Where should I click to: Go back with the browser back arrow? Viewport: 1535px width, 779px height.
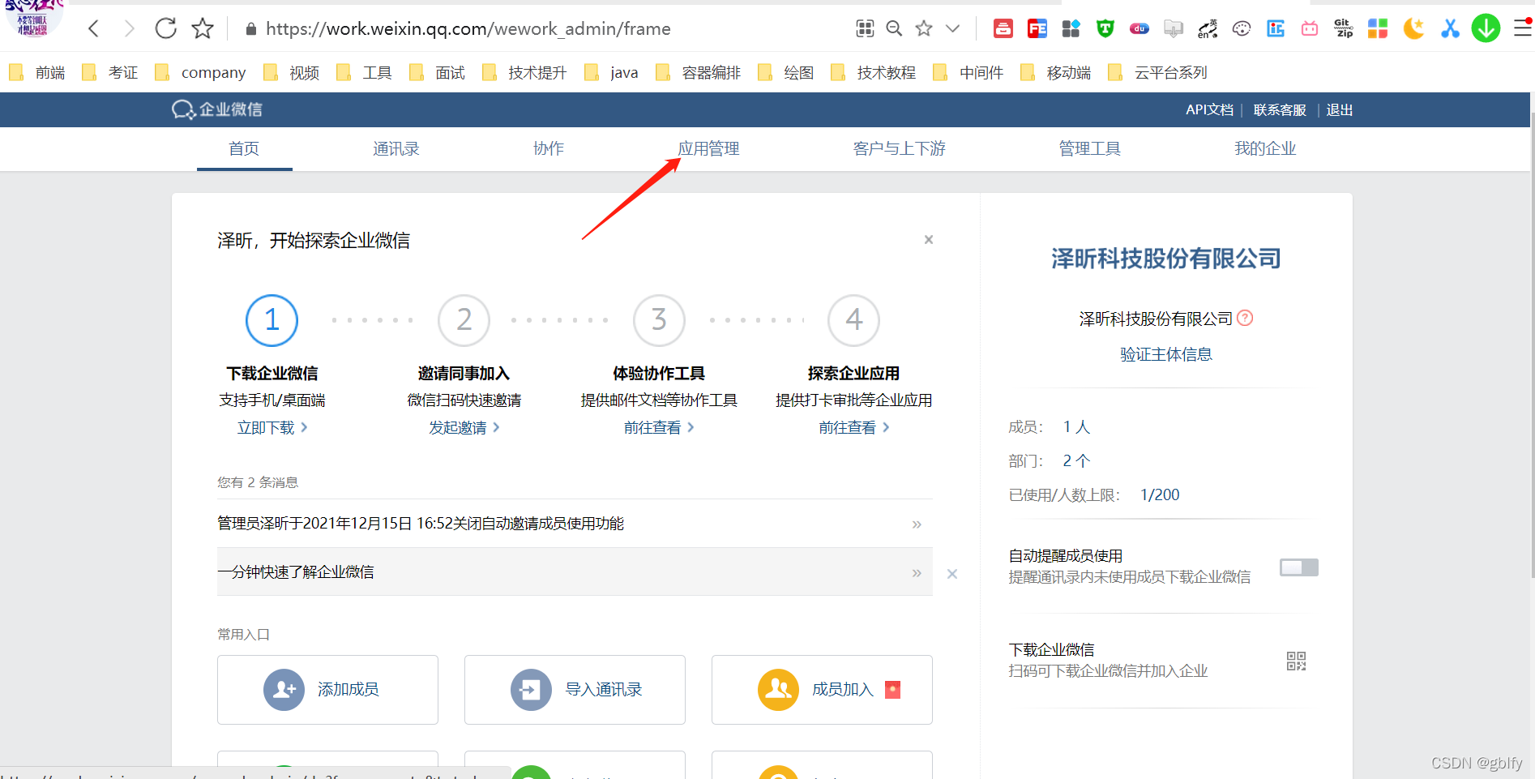[94, 29]
